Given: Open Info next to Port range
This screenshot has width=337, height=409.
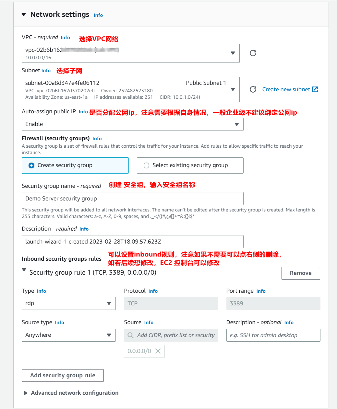Looking at the screenshot, I should click(261, 291).
